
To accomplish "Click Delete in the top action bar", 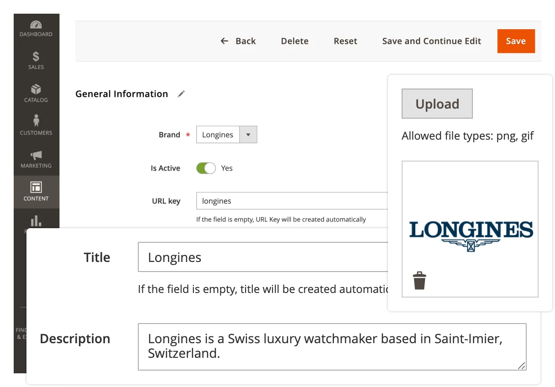I will pyautogui.click(x=294, y=41).
